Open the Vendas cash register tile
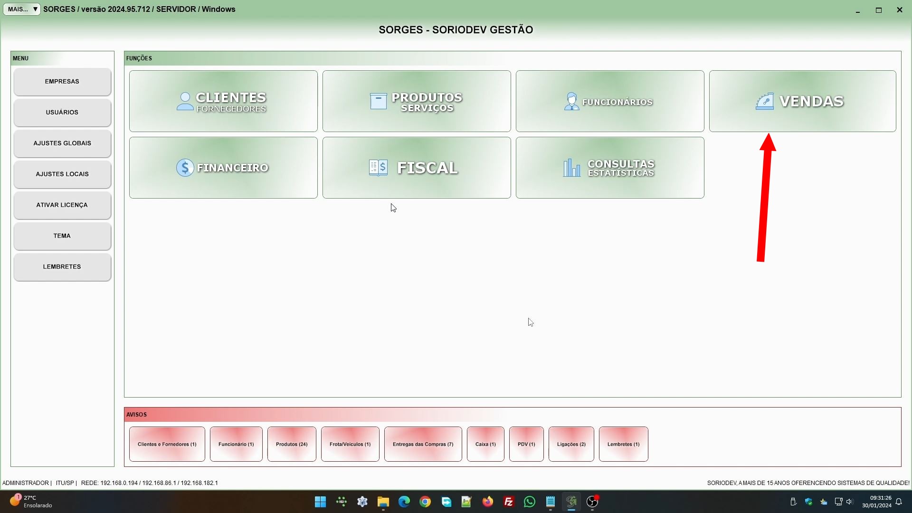This screenshot has width=912, height=513. click(802, 101)
